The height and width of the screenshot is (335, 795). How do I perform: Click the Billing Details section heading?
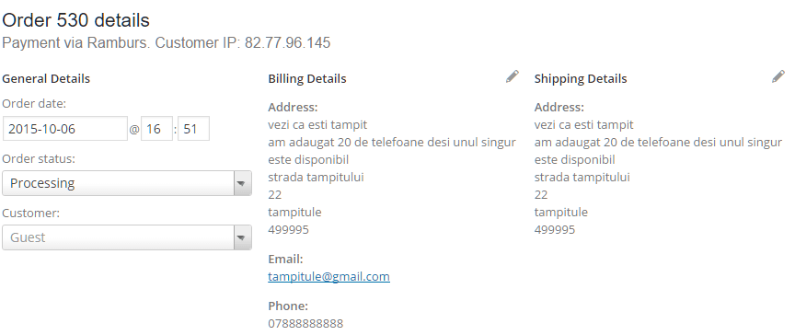point(307,78)
